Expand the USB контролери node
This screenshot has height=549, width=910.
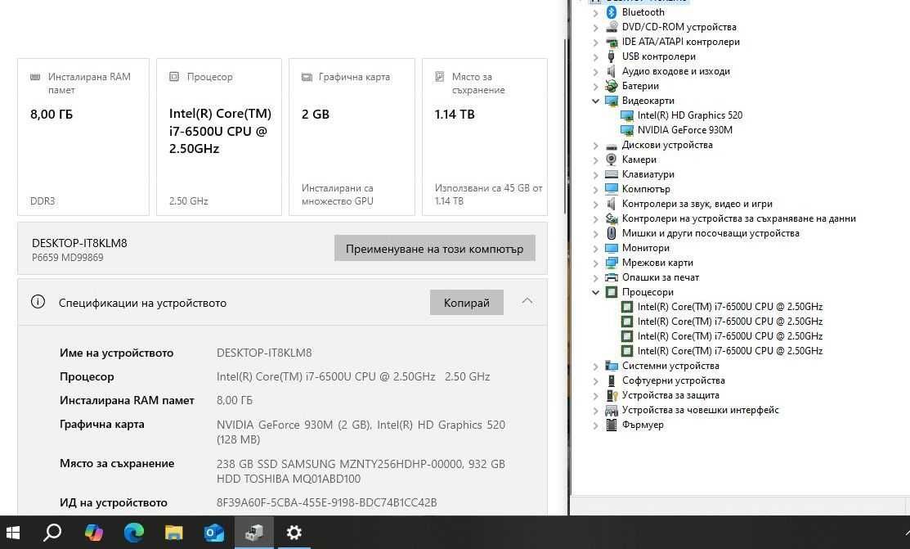595,57
